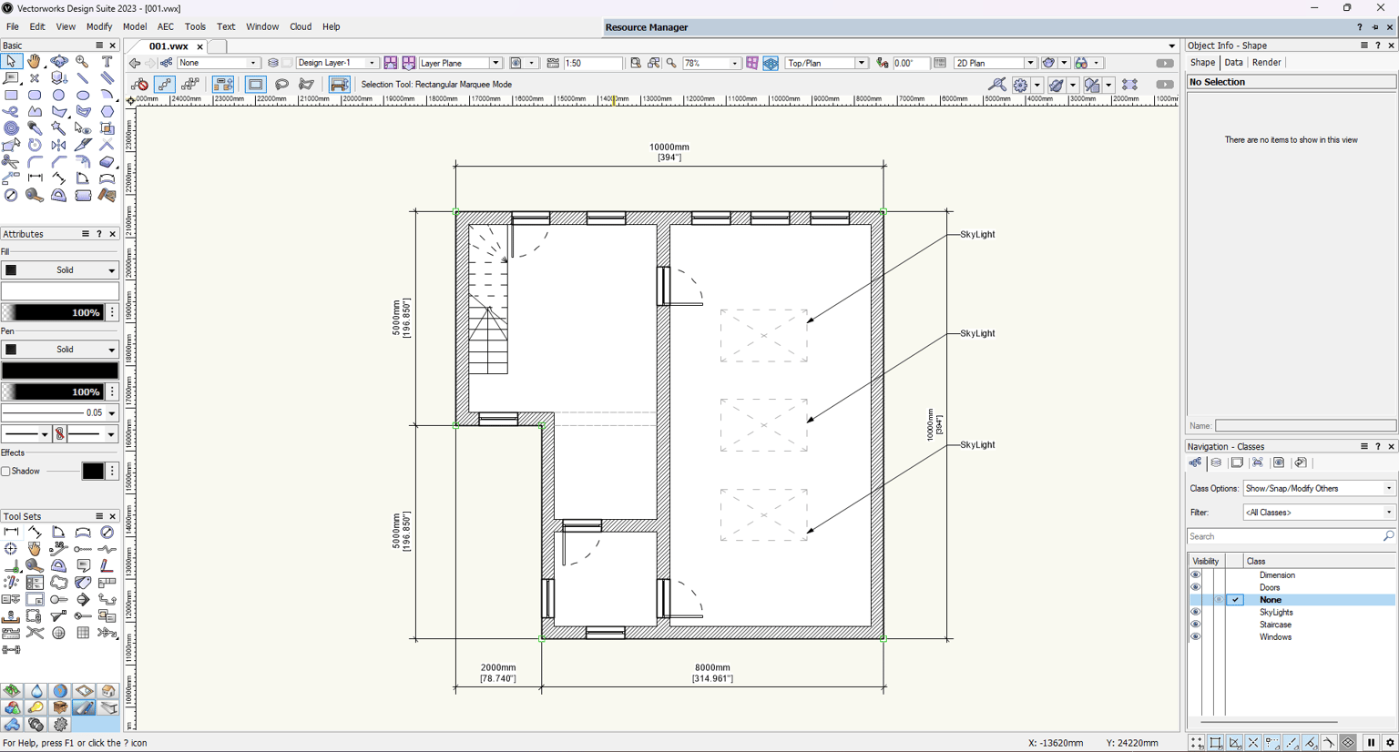Viewport: 1399px width, 752px height.
Task: Select the Select Similar magic wand tool
Action: 59,128
